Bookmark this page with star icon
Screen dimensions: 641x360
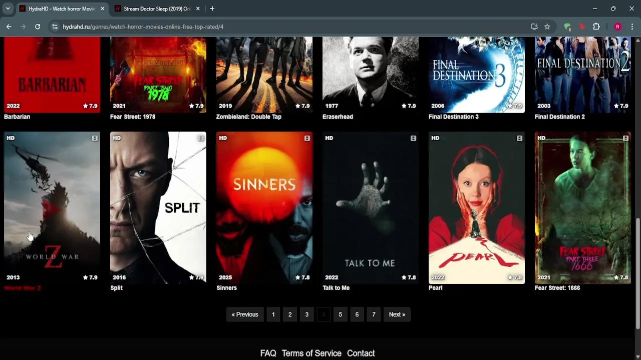click(547, 26)
